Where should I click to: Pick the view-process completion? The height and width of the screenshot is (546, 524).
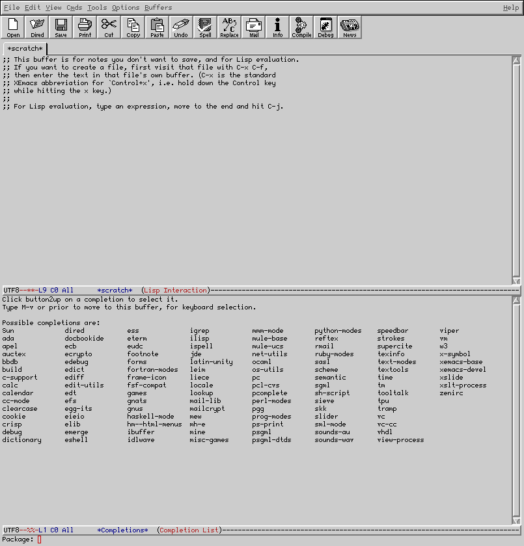click(400, 439)
